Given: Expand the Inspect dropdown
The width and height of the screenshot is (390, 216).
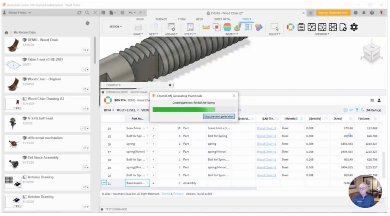Looking at the screenshot, I should point(231,34).
